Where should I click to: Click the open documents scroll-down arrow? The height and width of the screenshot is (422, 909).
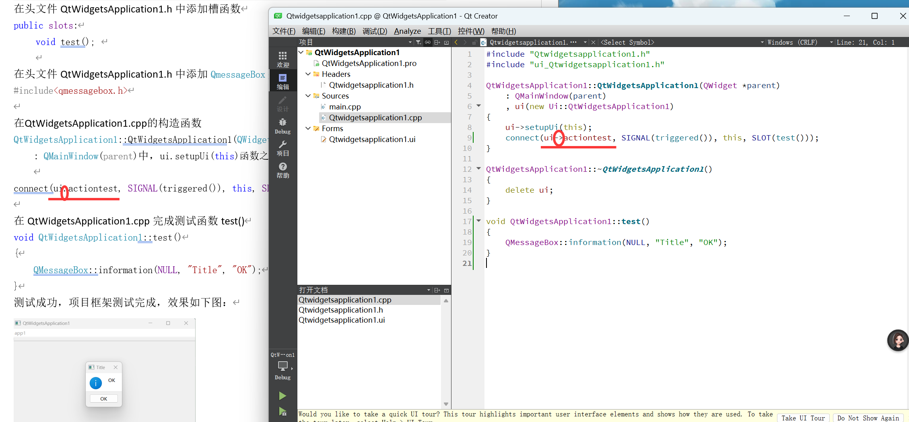click(x=446, y=404)
